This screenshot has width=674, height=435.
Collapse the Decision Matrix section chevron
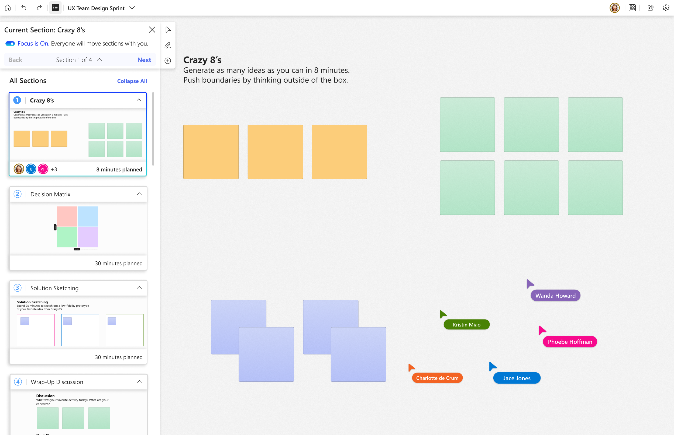(x=139, y=194)
